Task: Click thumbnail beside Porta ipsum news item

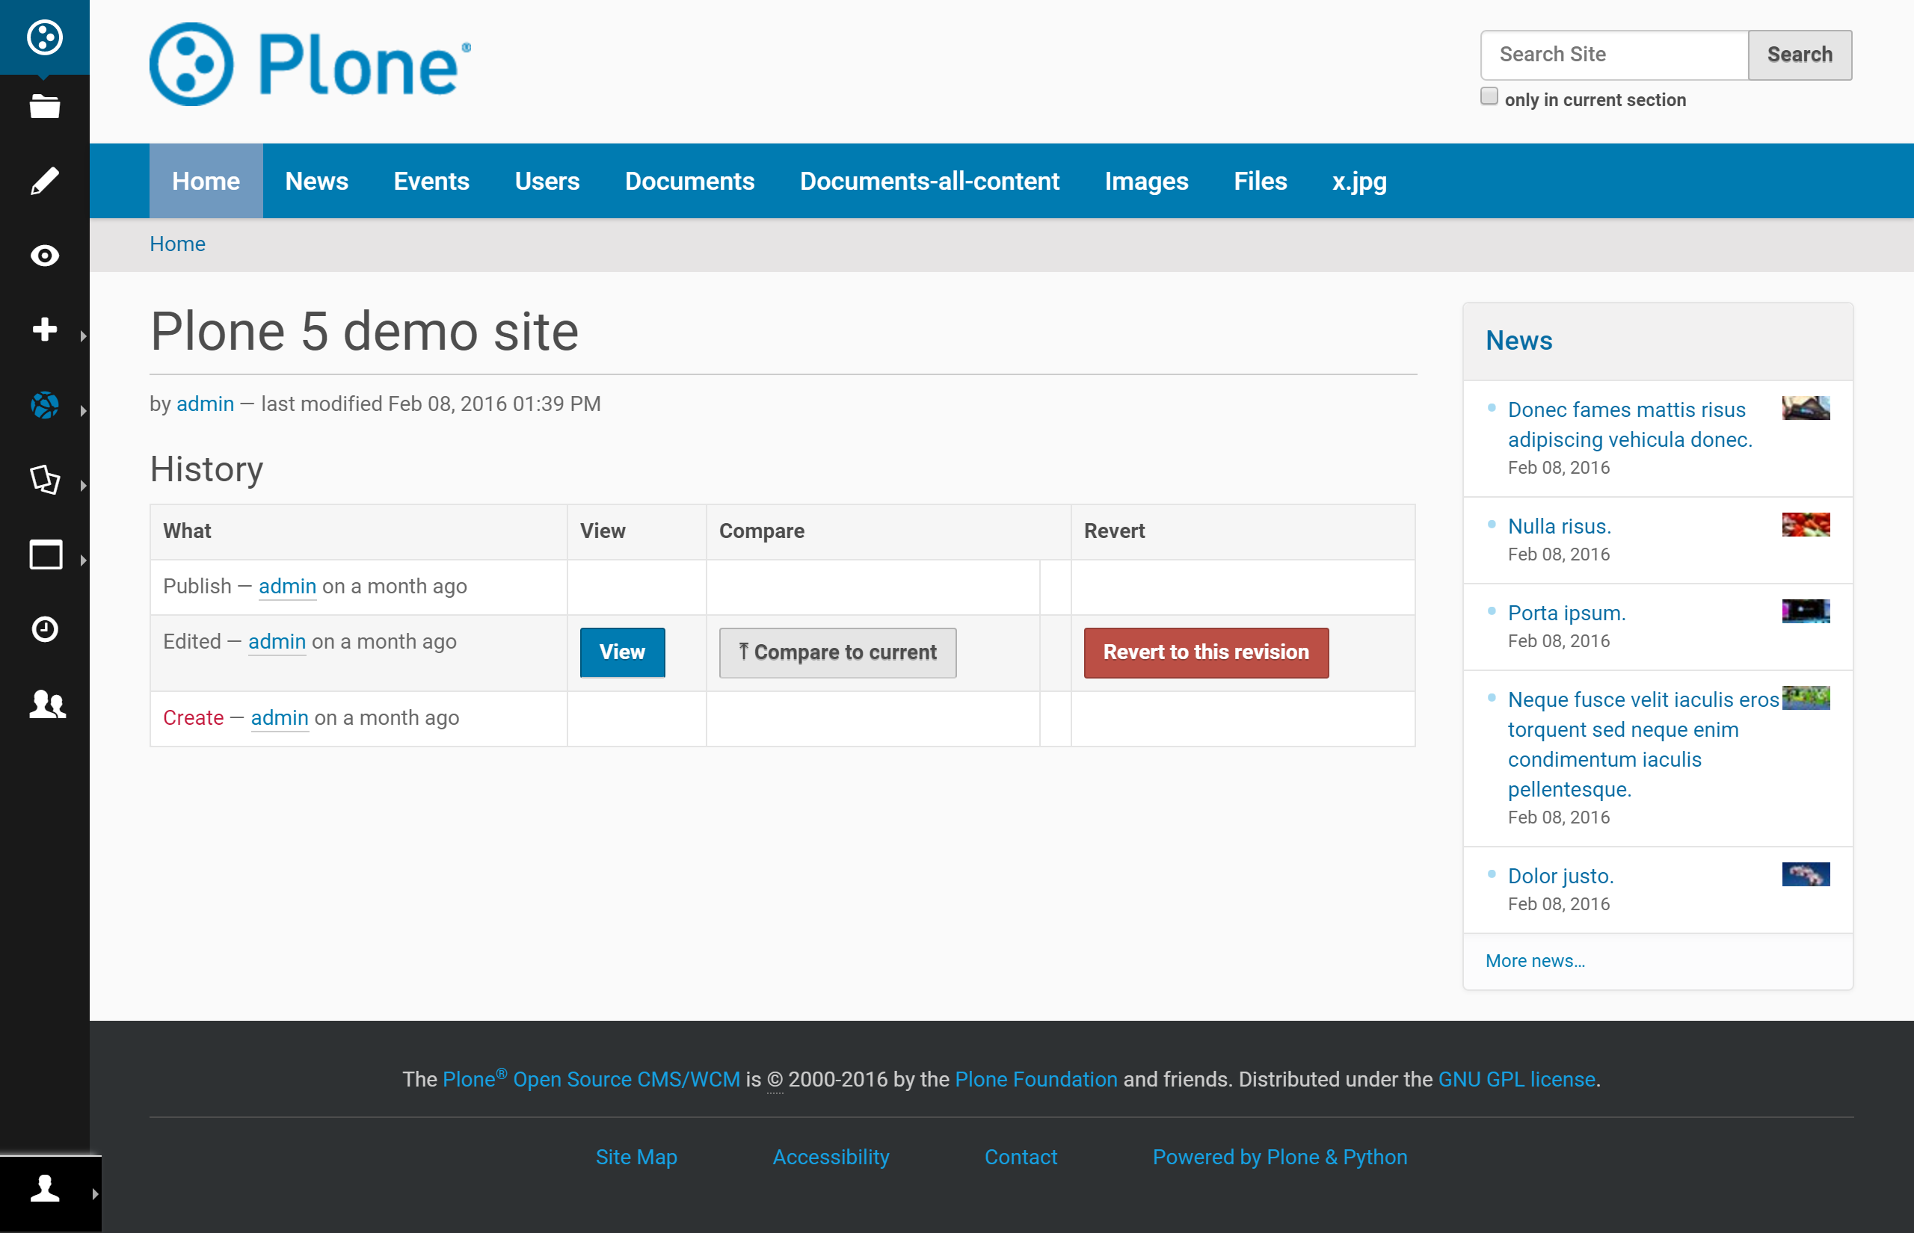Action: click(1805, 611)
